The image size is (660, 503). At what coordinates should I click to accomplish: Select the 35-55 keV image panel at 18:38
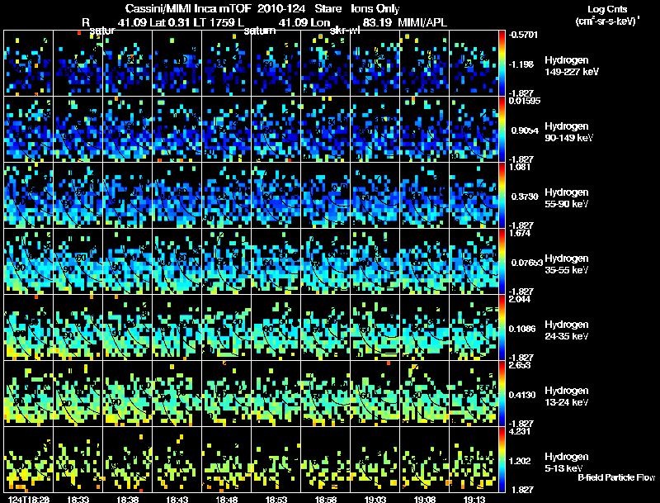[x=127, y=262]
